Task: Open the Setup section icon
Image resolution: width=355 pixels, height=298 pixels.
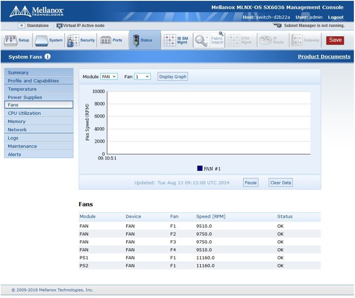Action: coord(10,40)
